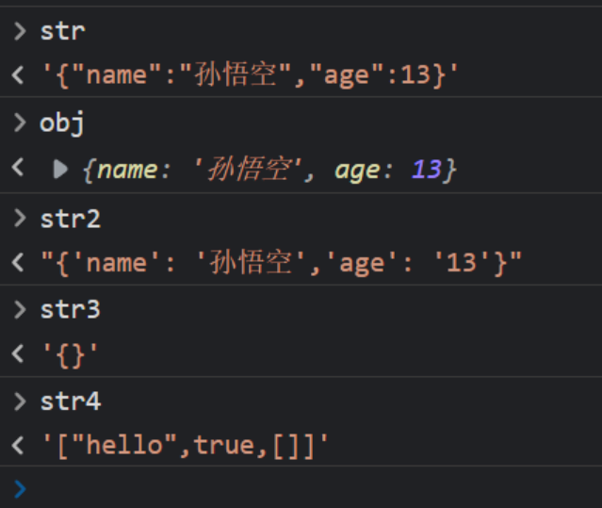
Task: Click the purple age value 13 in obj preview
Action: 426,170
